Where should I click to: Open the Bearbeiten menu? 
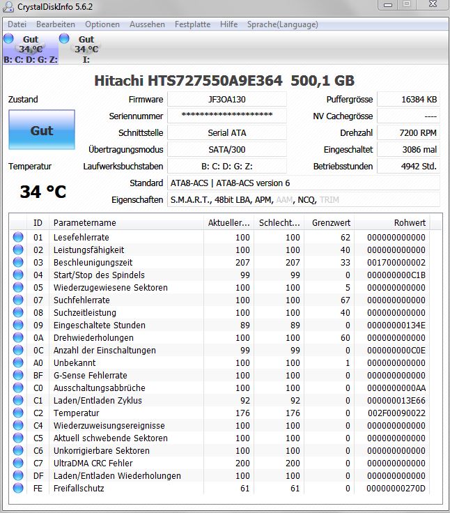coord(56,24)
